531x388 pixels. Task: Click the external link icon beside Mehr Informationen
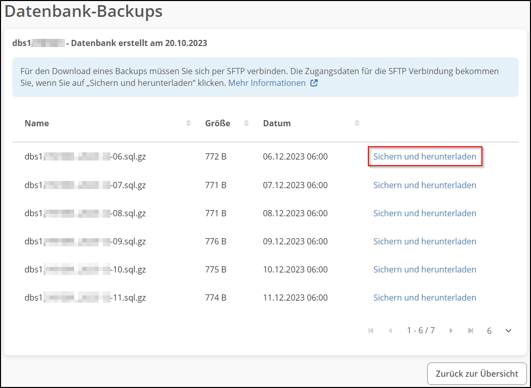314,83
